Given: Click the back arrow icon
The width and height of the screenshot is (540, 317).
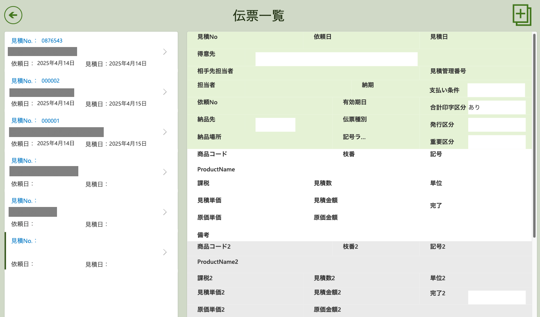Looking at the screenshot, I should (13, 15).
